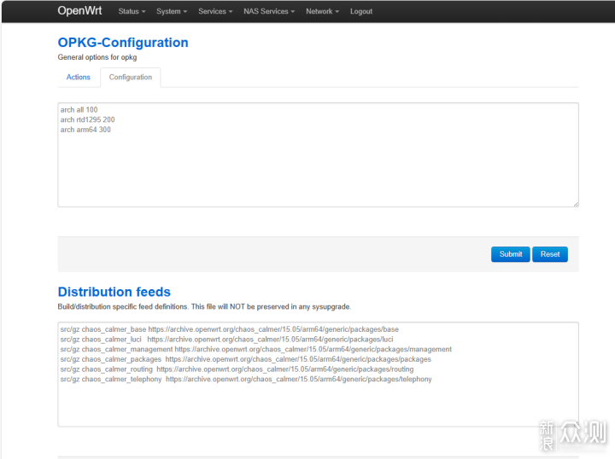Expand the Services dropdown menu
This screenshot has width=615, height=459.
[x=215, y=11]
